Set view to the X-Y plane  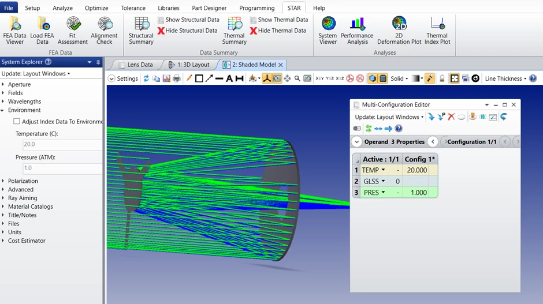[319, 78]
